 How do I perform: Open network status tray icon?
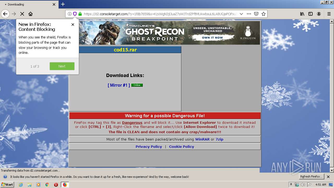coord(297,185)
